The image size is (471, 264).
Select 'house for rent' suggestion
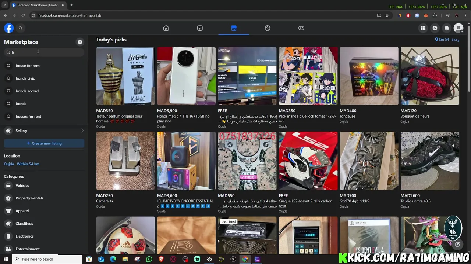pos(44,66)
